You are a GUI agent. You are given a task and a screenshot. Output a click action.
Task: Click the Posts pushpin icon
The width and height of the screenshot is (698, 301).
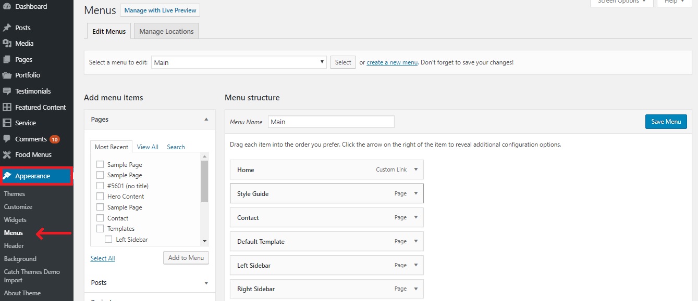(x=7, y=28)
